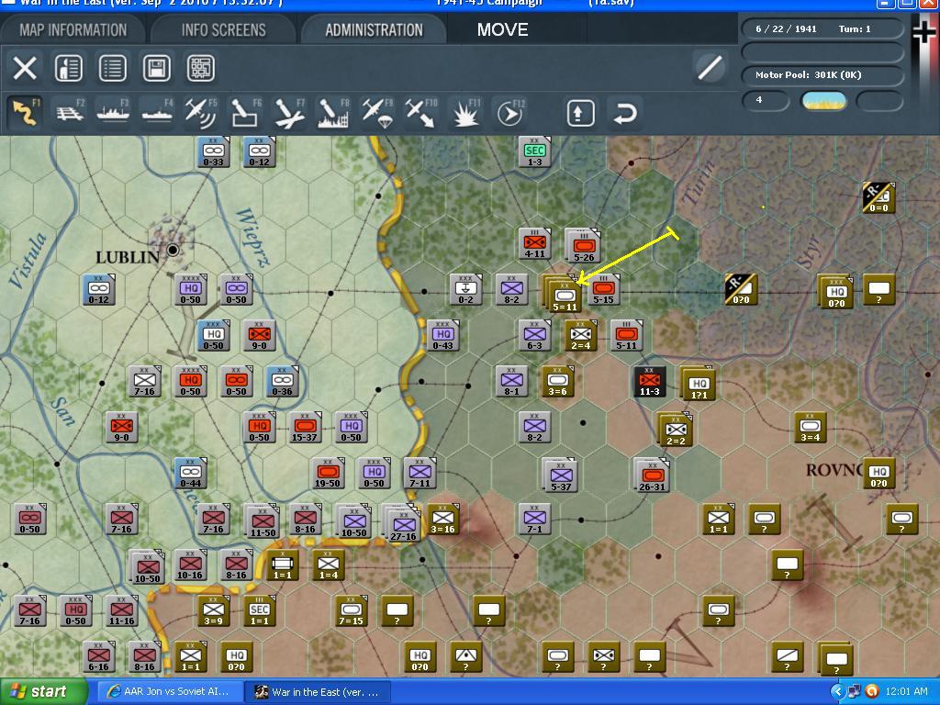Select the Air recon mode (F5) icon
Screen dimensions: 940x705
tap(201, 112)
